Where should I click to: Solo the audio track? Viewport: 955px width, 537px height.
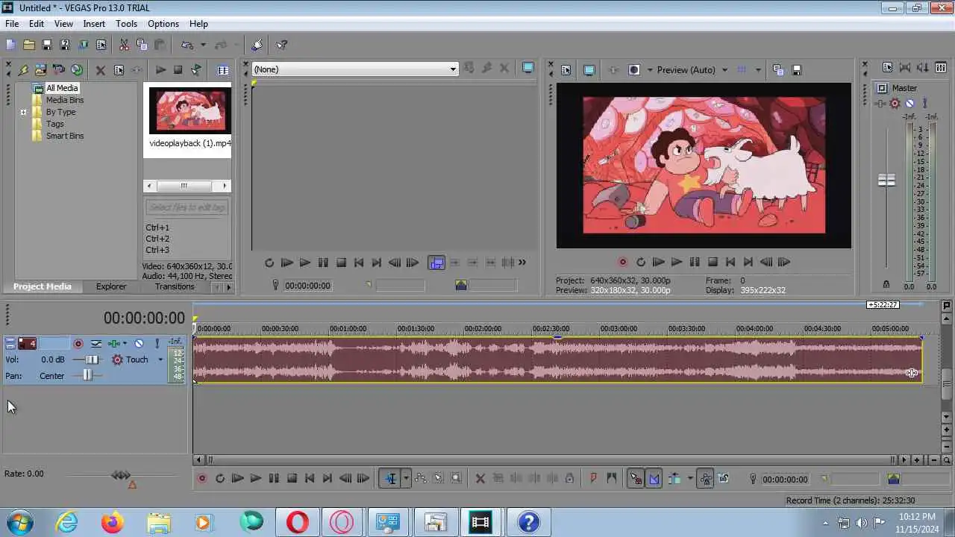pos(157,344)
